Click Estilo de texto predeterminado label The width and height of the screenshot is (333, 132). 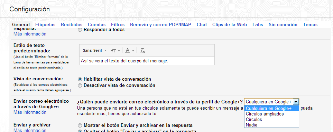[32, 48]
